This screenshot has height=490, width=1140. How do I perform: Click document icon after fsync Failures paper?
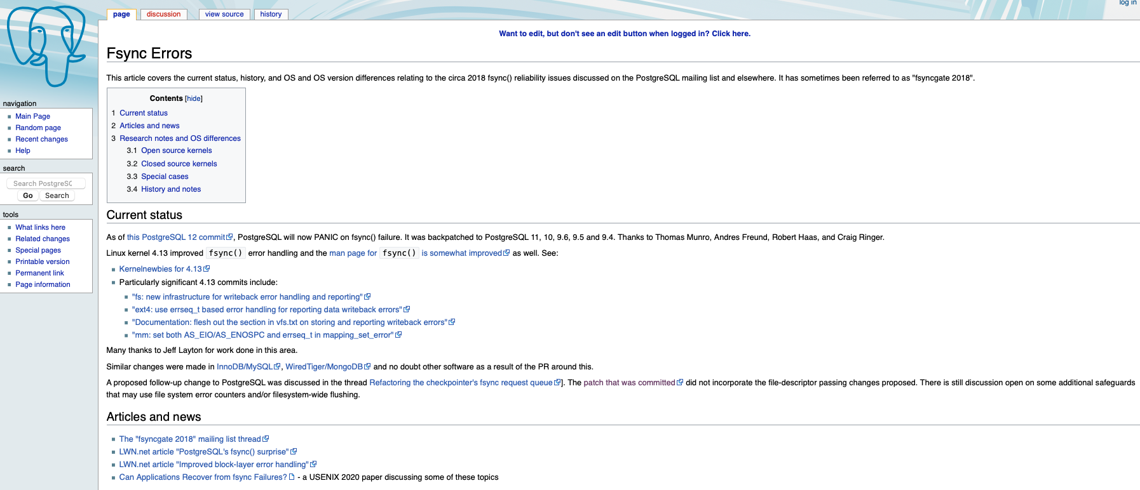pos(292,477)
